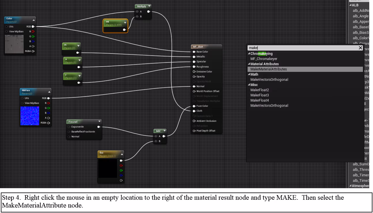Click the Fresnel ExponentIn input pin
373x213 pixels.
[69, 127]
